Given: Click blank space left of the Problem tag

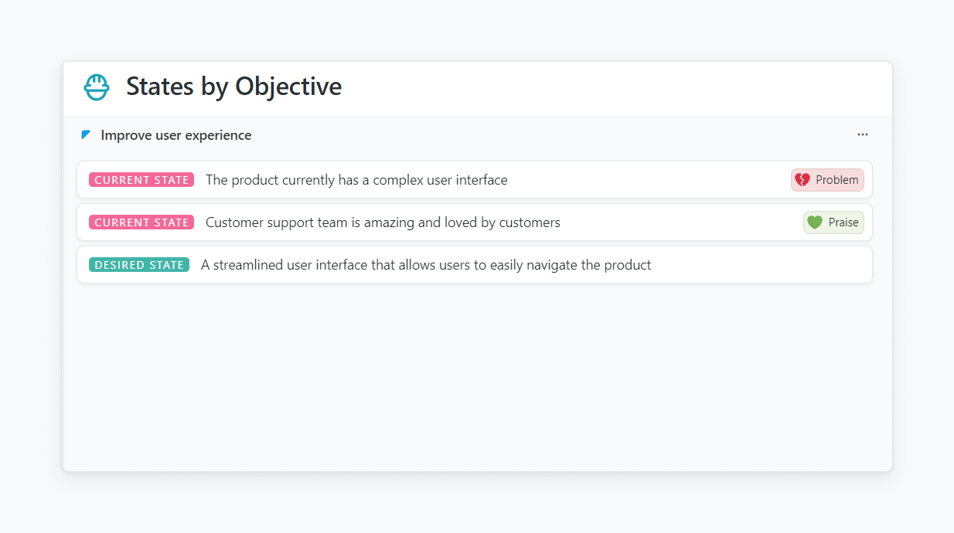Looking at the screenshot, I should click(x=657, y=180).
